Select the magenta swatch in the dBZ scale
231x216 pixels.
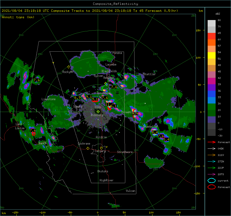click(211, 81)
